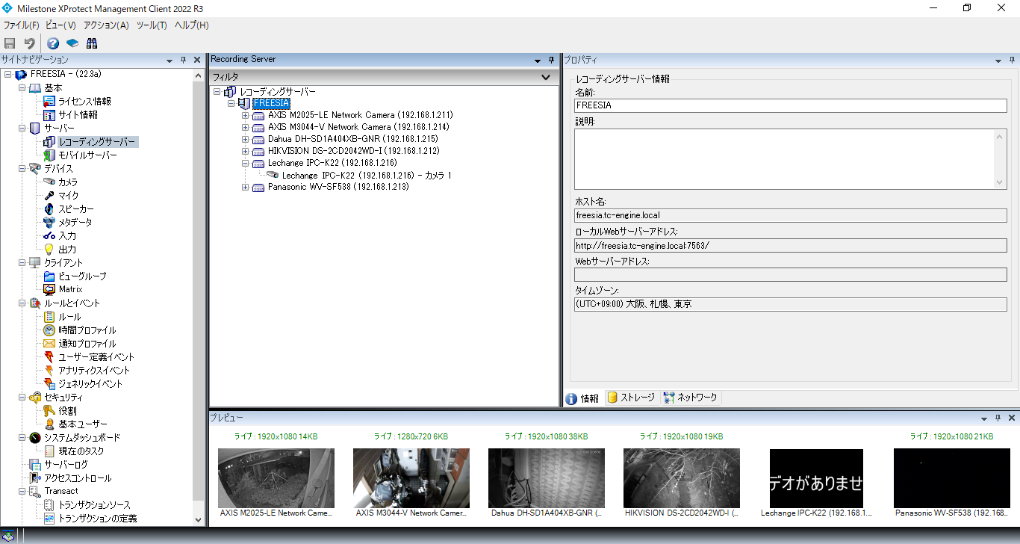Open ユーザー定義イベント icon
1020x544 pixels.
49,357
